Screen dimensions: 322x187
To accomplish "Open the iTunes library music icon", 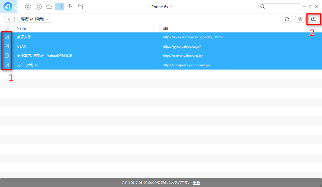I will [x=28, y=6].
